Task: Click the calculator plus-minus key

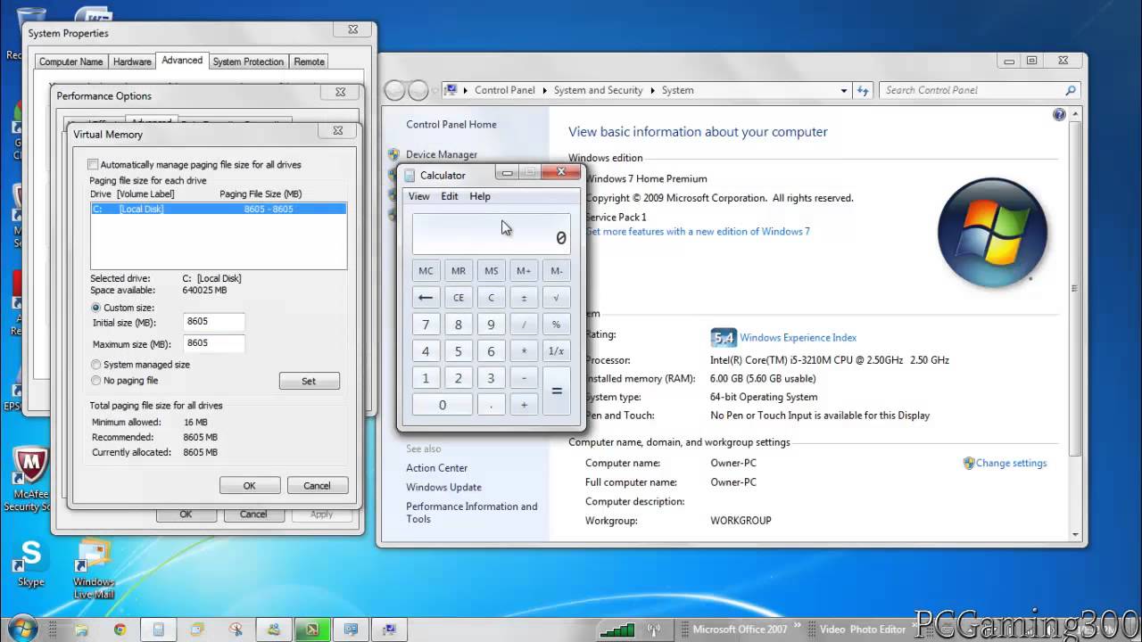Action: pos(524,298)
